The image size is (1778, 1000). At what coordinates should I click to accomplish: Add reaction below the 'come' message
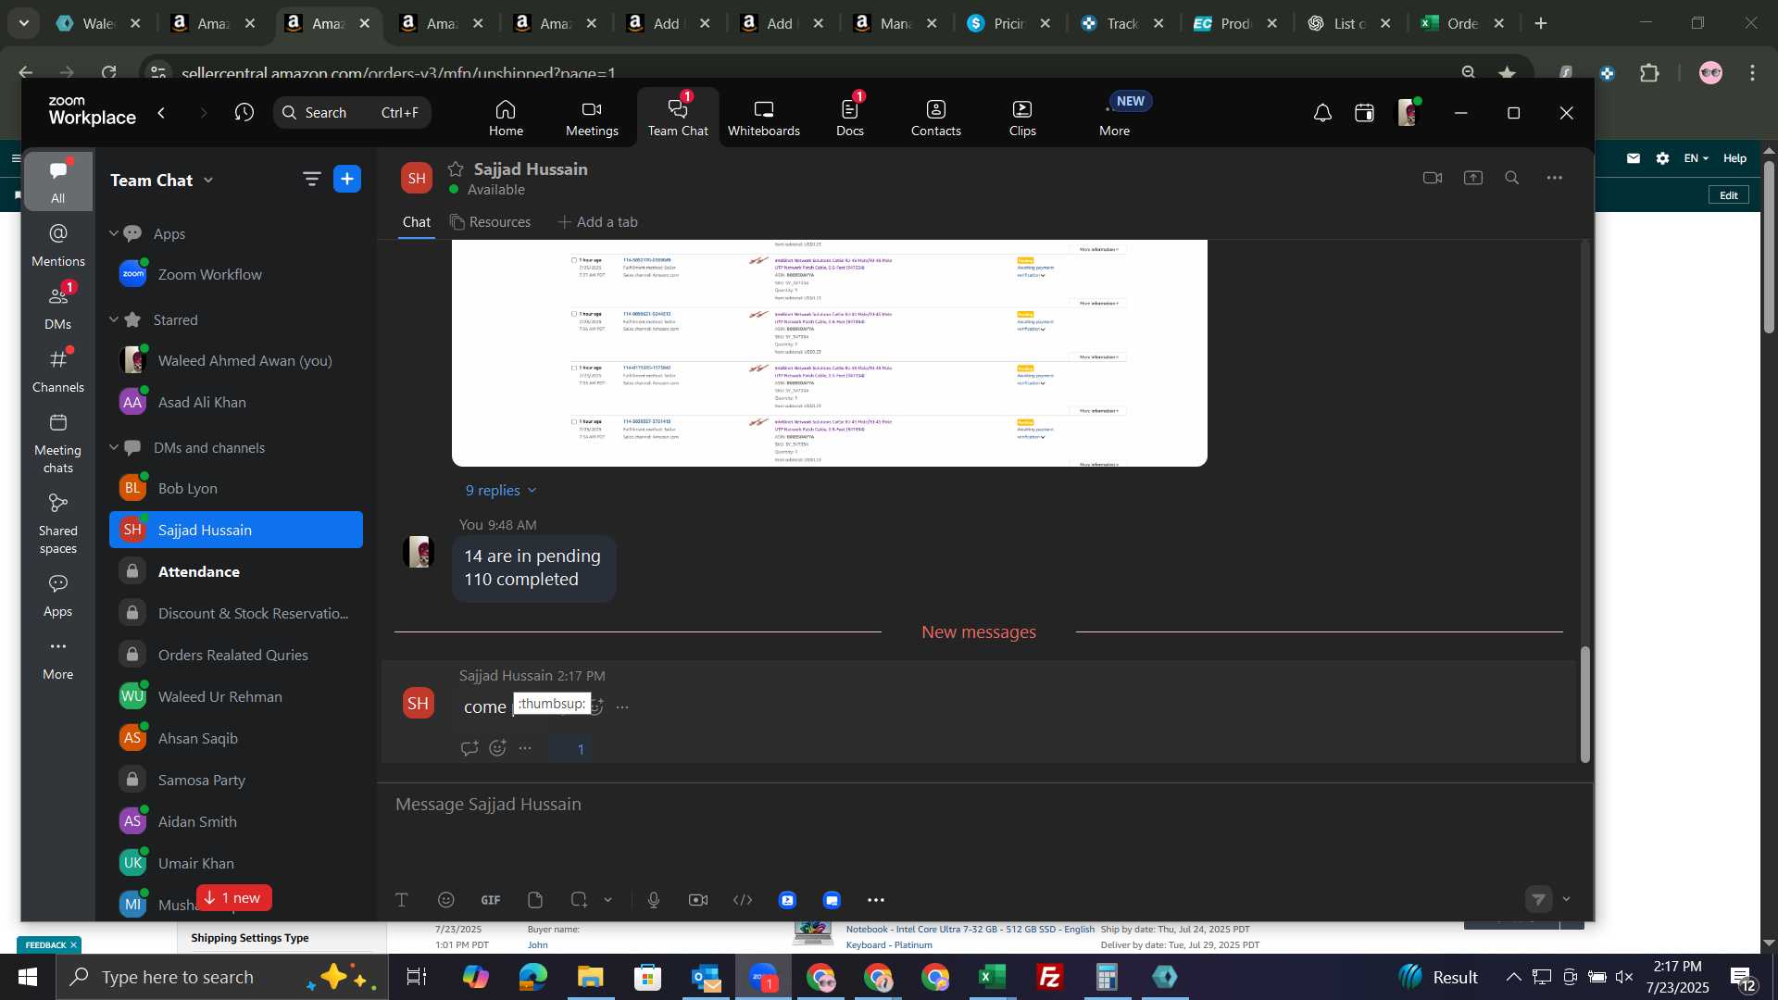click(497, 748)
